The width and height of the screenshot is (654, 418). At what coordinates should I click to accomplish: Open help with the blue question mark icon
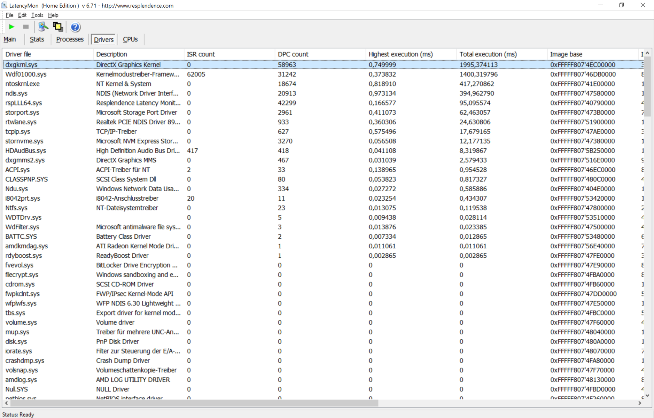(75, 27)
